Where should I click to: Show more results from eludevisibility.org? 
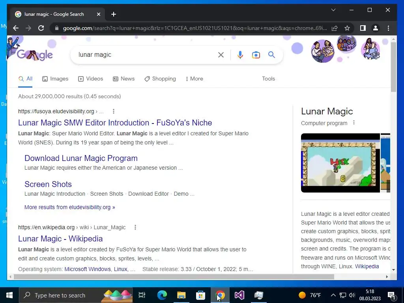point(69,207)
